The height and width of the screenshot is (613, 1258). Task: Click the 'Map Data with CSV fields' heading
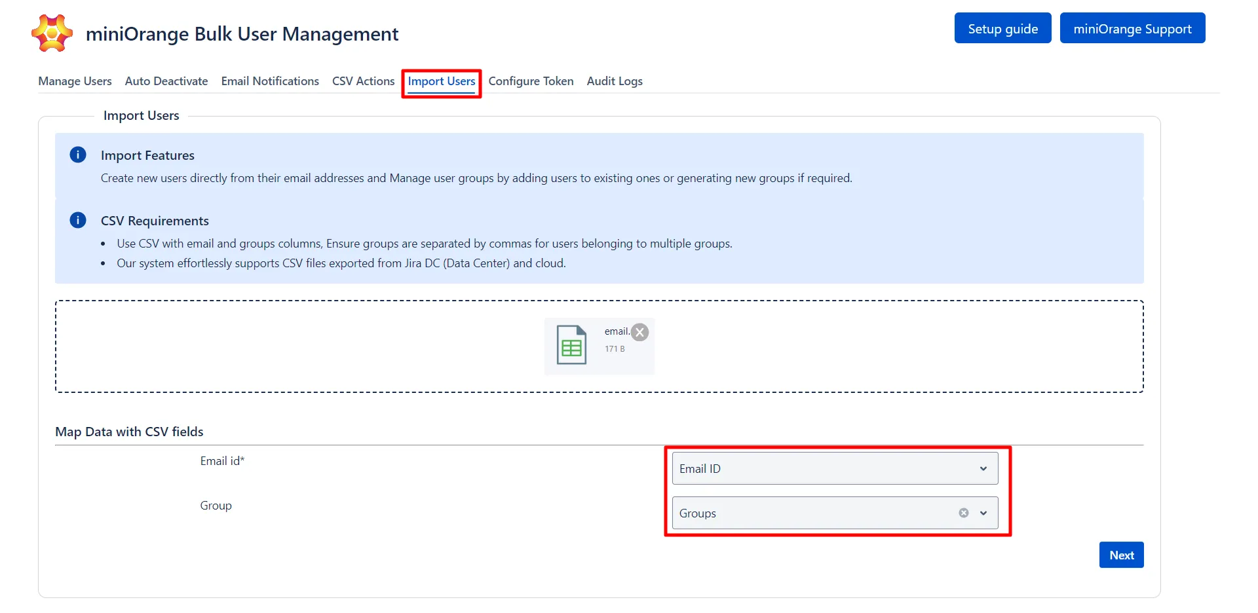tap(129, 432)
